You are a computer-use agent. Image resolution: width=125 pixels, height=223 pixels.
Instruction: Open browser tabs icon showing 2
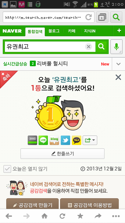click(102, 17)
